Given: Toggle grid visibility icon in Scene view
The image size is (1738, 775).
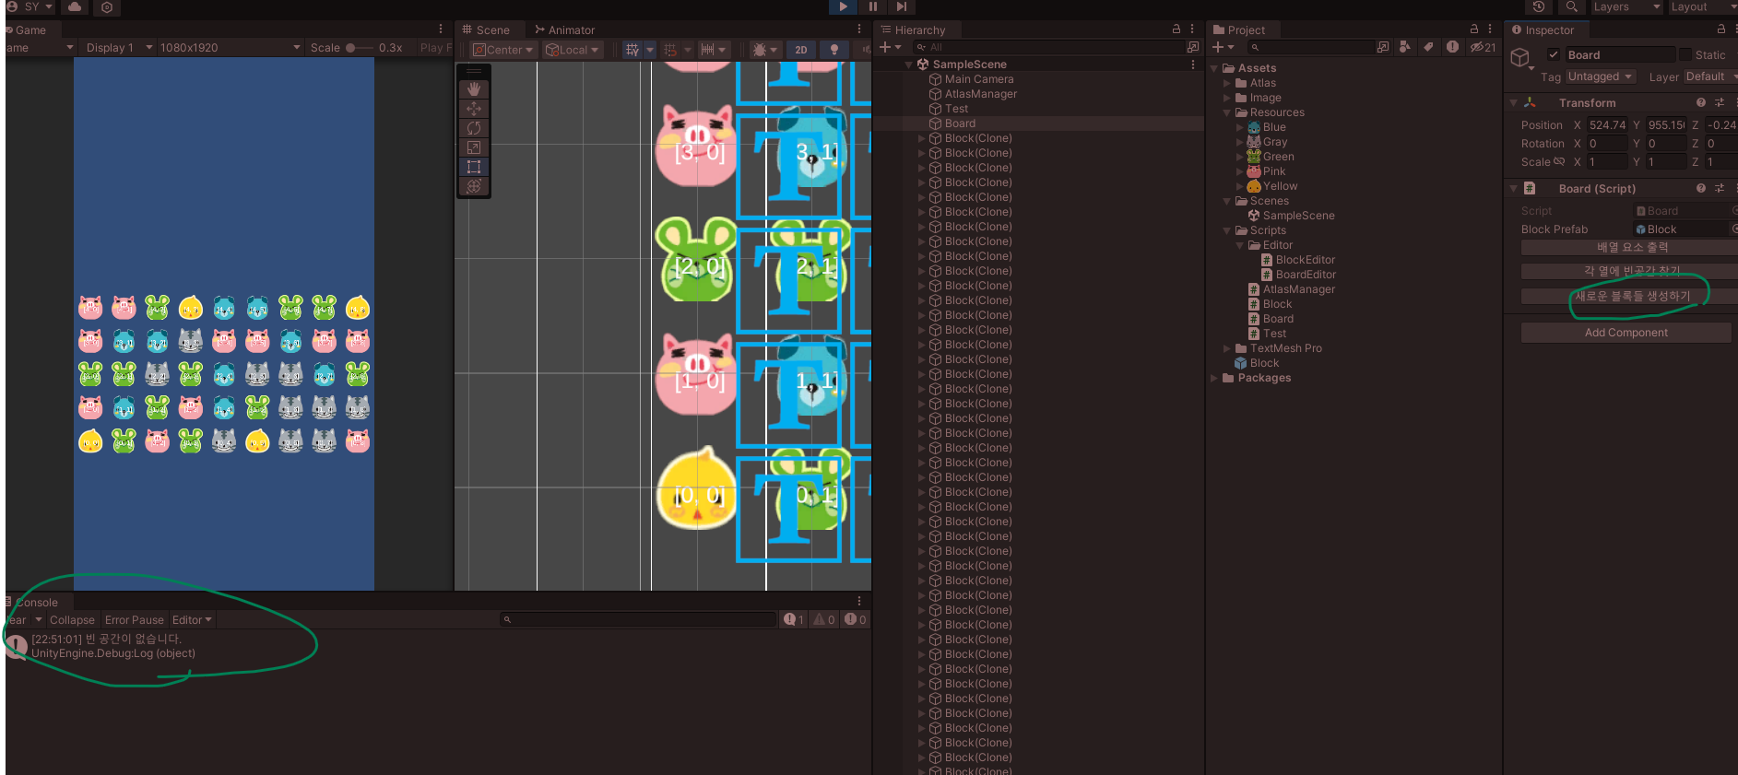Looking at the screenshot, I should (x=633, y=50).
